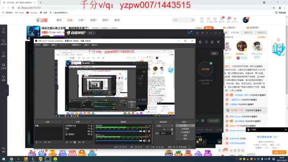Screen dimensions: 288x162
Task: Open the 工具(T) menu in OBS
Action: click(86, 45)
